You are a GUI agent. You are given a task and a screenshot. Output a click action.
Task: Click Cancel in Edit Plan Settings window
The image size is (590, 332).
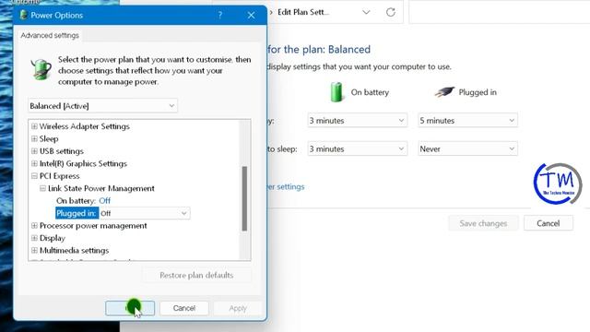click(549, 223)
